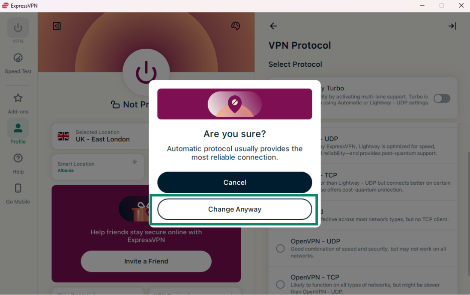The image size is (470, 295).
Task: Confirm with the Change Anyway button
Action: (235, 209)
